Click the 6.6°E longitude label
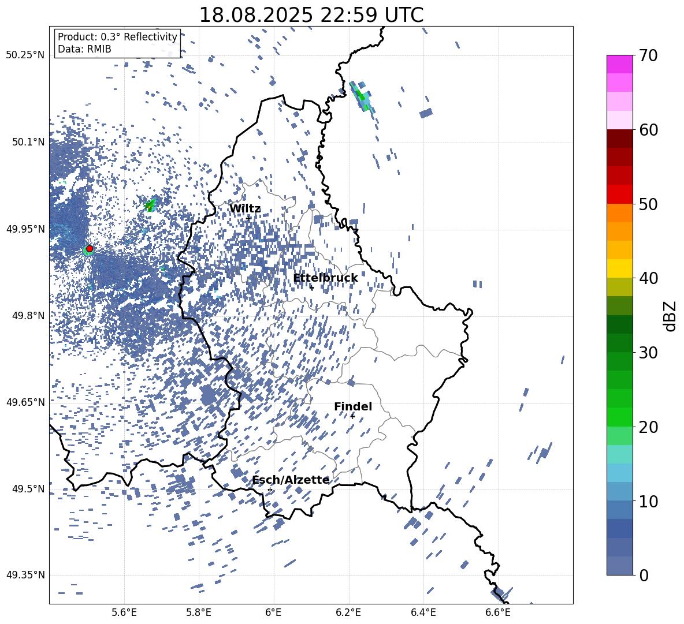684x624 pixels. click(x=498, y=612)
